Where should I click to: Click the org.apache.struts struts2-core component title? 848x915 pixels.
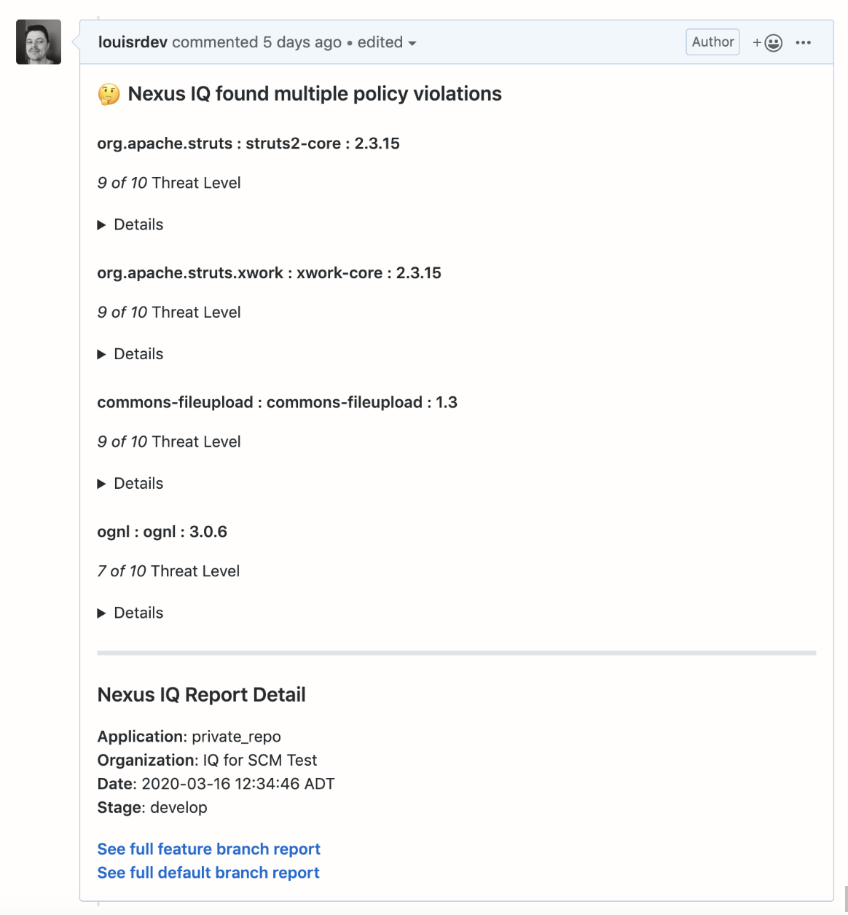coord(248,144)
